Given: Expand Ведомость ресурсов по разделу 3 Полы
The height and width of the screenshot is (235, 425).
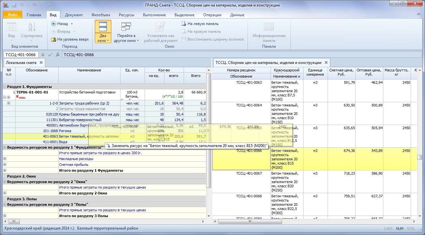Looking at the screenshot, I should click(5, 204).
